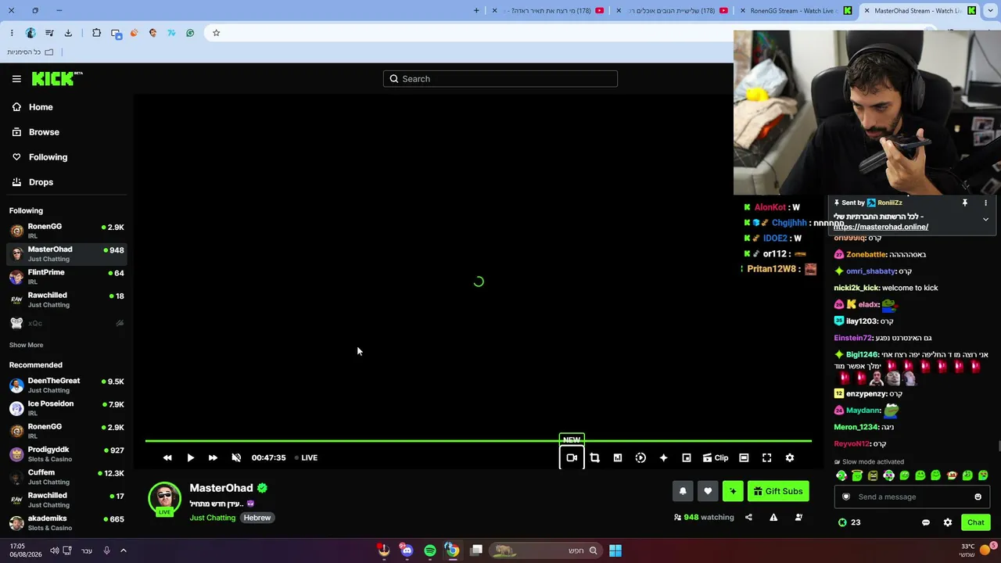Open the offline xQc channel
Image resolution: width=1001 pixels, height=563 pixels.
click(66, 323)
